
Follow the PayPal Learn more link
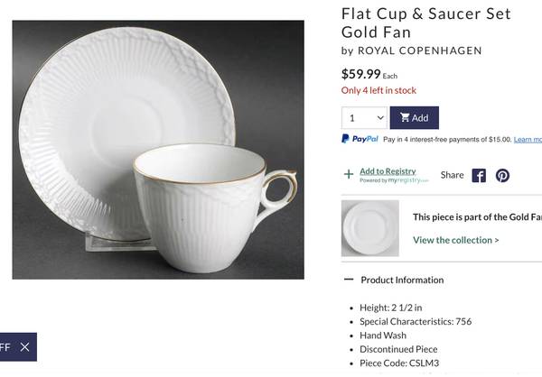tap(528, 140)
